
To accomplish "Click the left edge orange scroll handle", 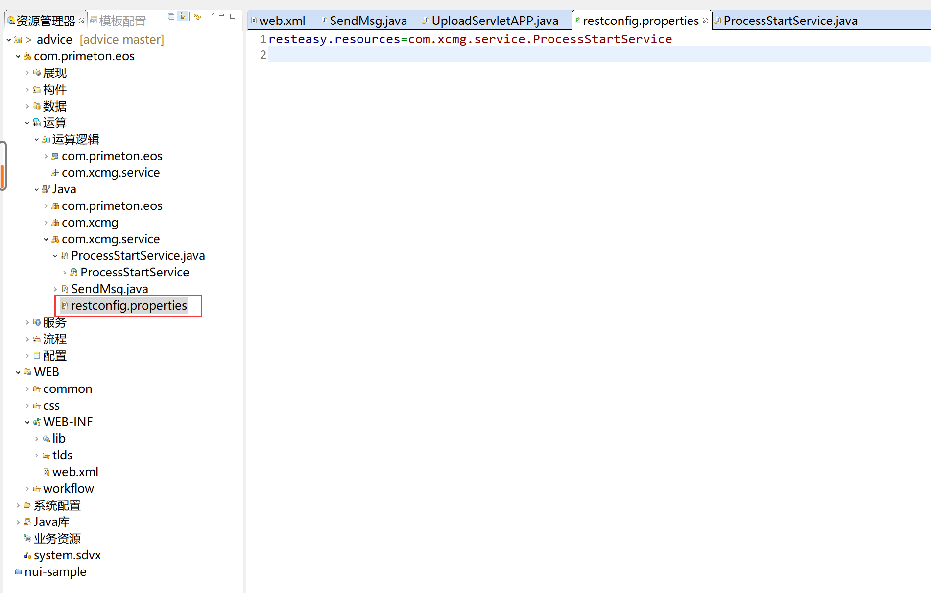I will tap(3, 176).
